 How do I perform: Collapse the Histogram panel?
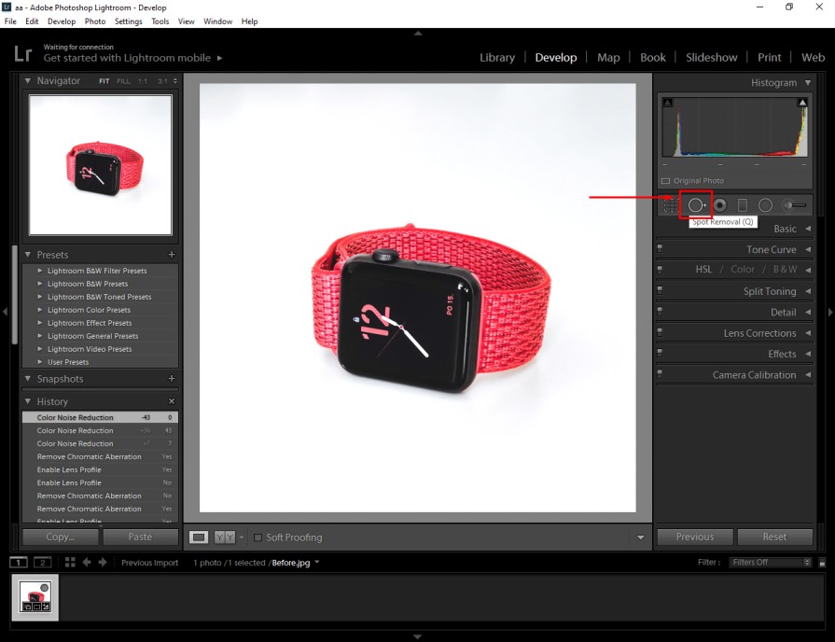click(808, 82)
